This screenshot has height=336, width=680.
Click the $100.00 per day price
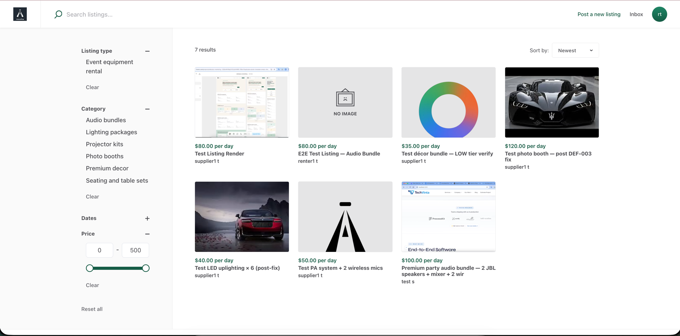coord(422,260)
